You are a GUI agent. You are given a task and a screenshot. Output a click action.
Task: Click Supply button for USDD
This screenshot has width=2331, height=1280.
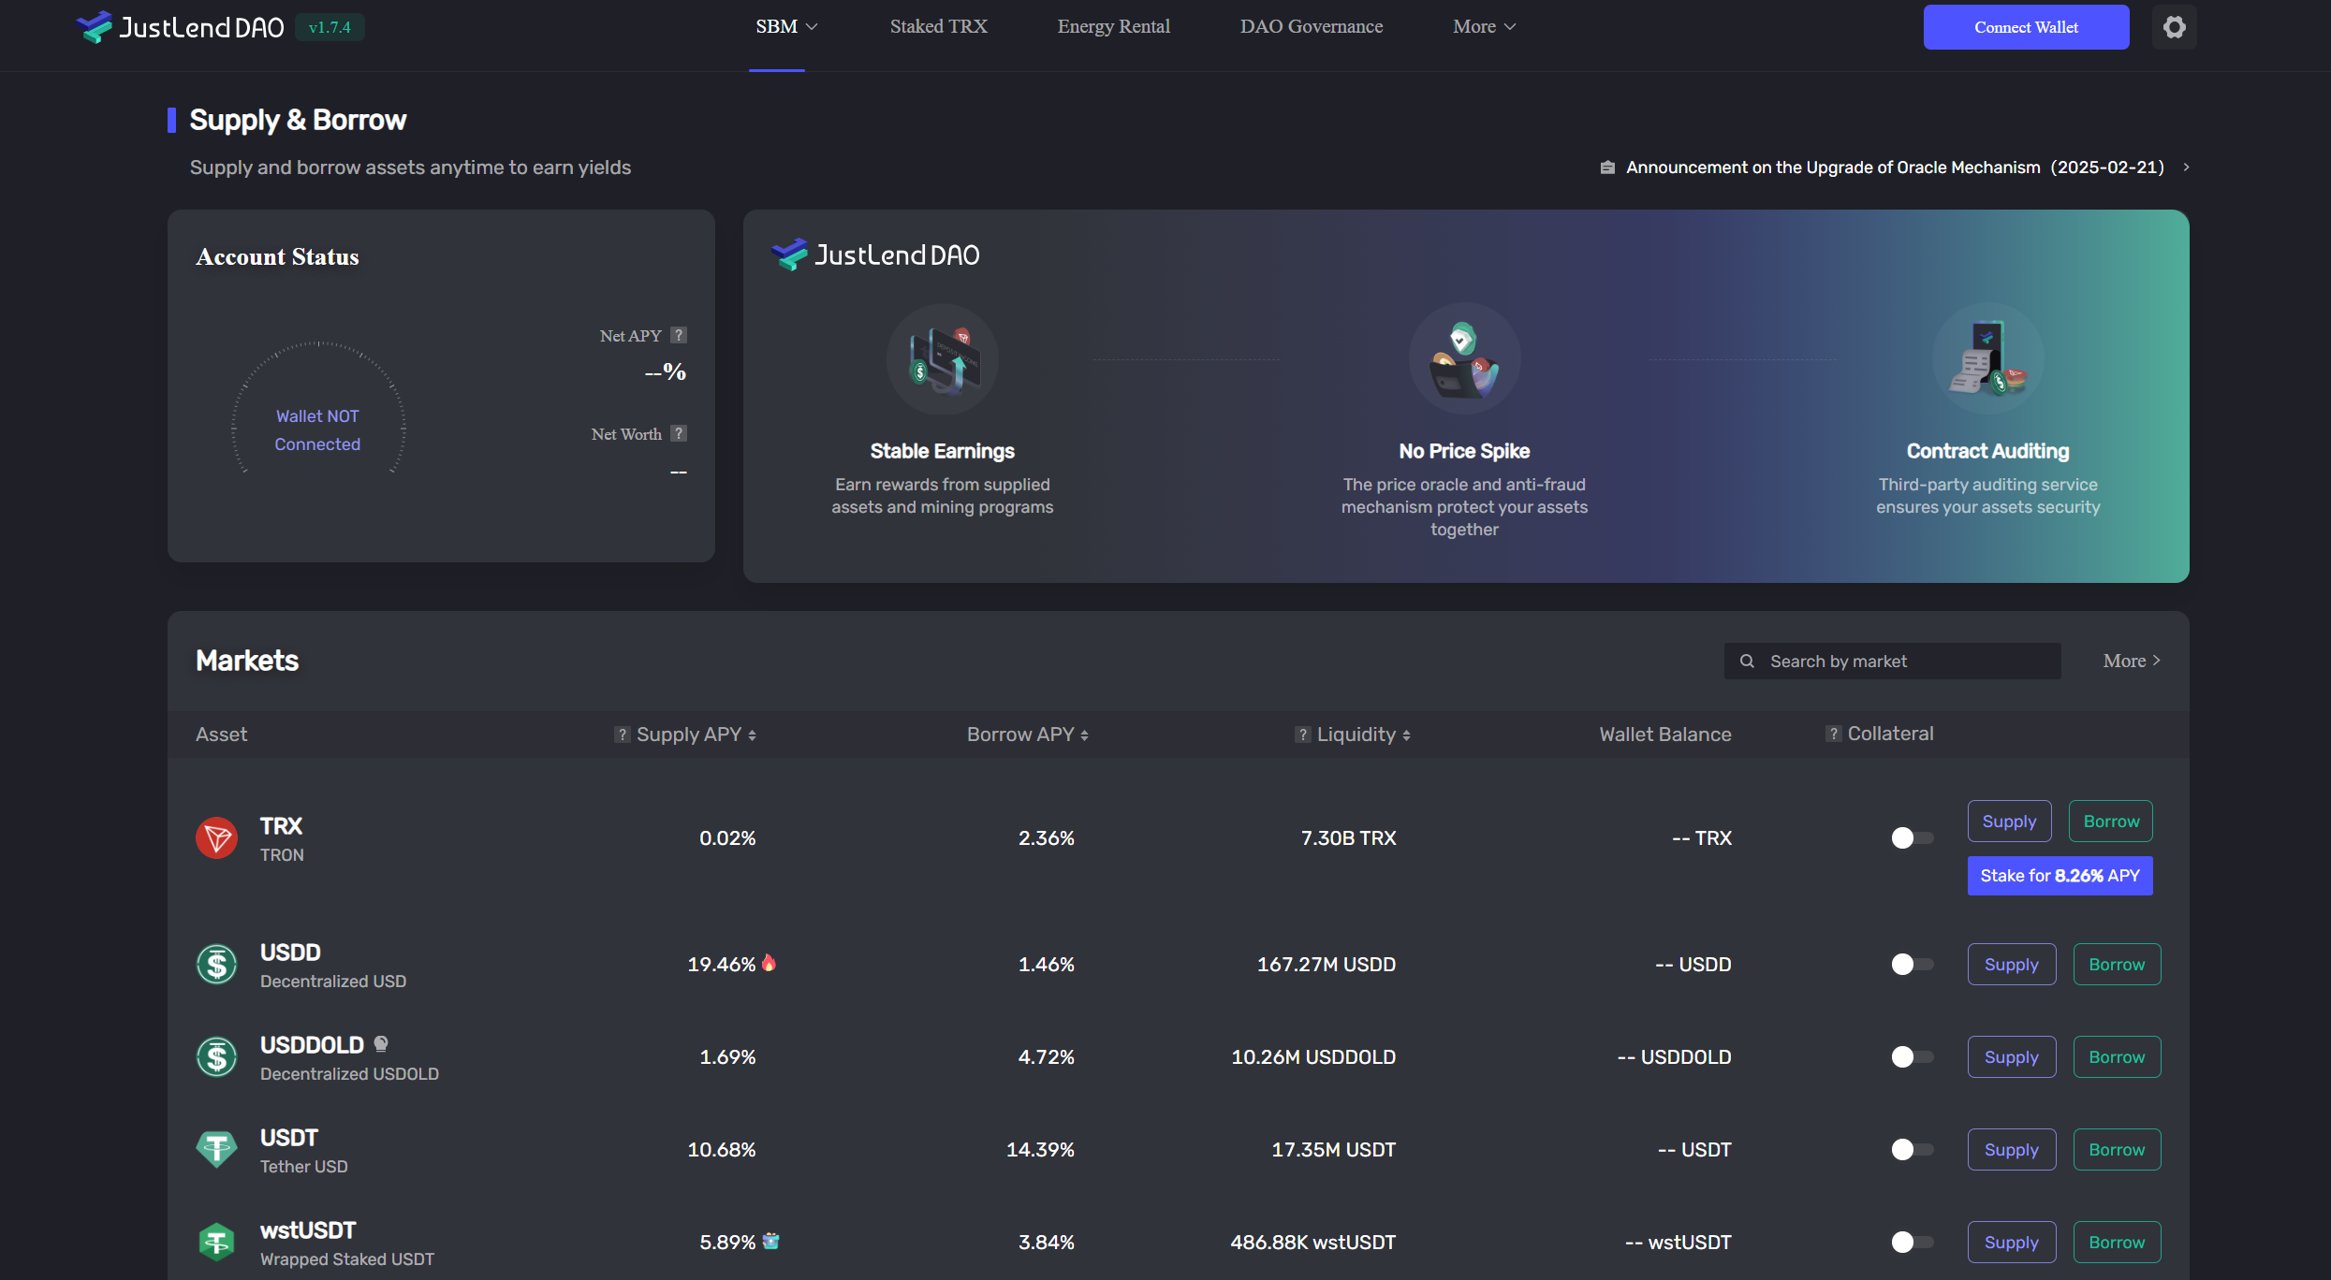pos(2011,964)
